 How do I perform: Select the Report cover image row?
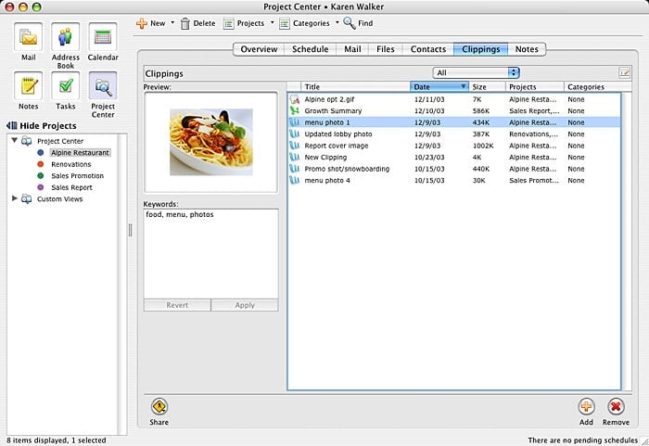(x=454, y=146)
